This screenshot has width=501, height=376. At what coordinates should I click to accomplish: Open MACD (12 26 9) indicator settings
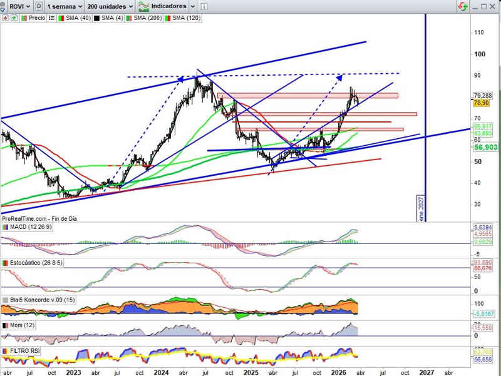pyautogui.click(x=31, y=226)
